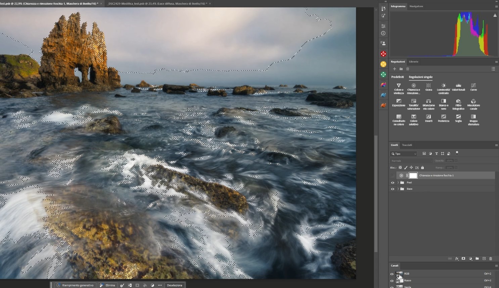Click the Riempimento generativo button
499x288 pixels.
[x=75, y=285]
